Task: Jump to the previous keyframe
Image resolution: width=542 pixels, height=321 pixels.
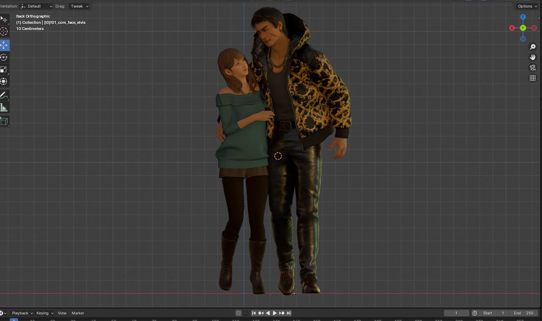Action: point(261,313)
